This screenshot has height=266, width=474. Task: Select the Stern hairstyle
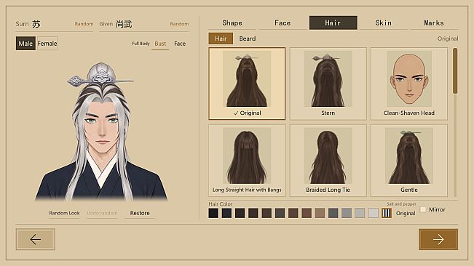tap(328, 84)
